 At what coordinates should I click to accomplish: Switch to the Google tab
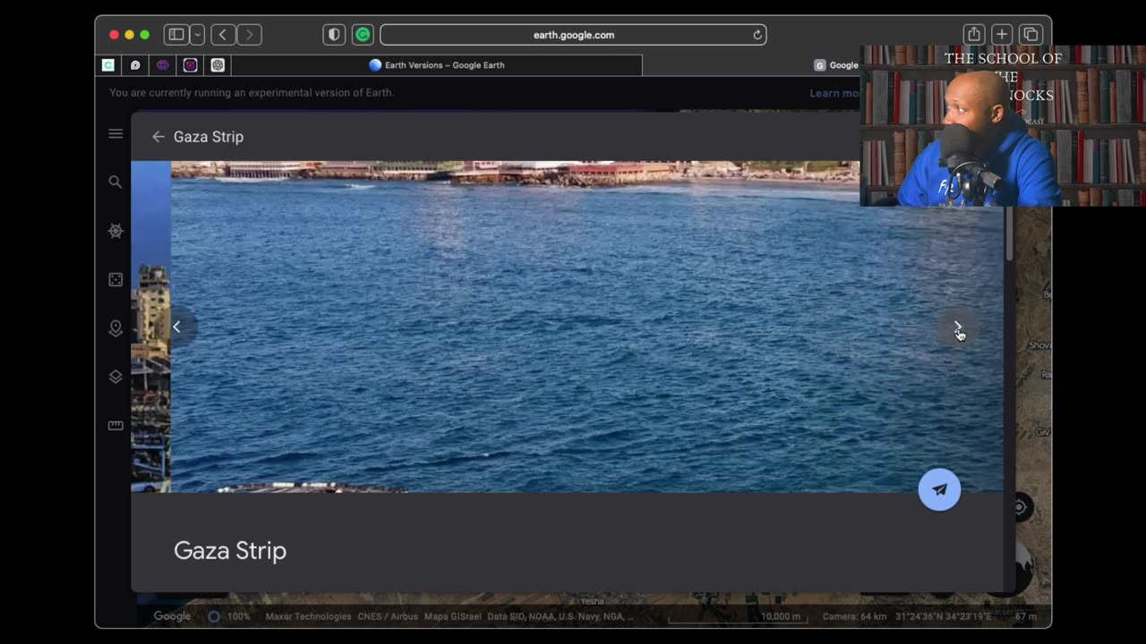coord(836,65)
